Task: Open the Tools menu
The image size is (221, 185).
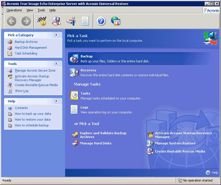Action: tap(41, 10)
